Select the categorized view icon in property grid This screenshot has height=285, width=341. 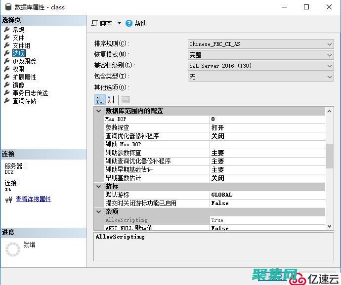click(x=99, y=99)
